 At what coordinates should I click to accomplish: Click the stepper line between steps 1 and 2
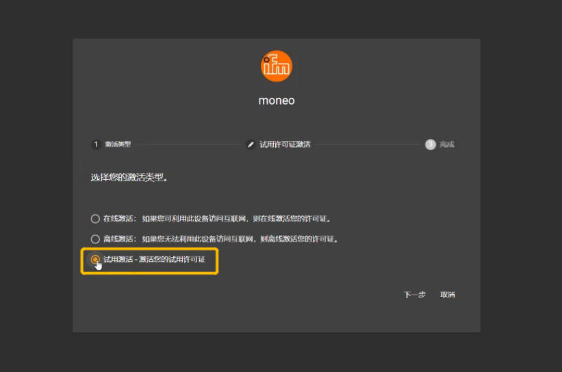pos(187,144)
